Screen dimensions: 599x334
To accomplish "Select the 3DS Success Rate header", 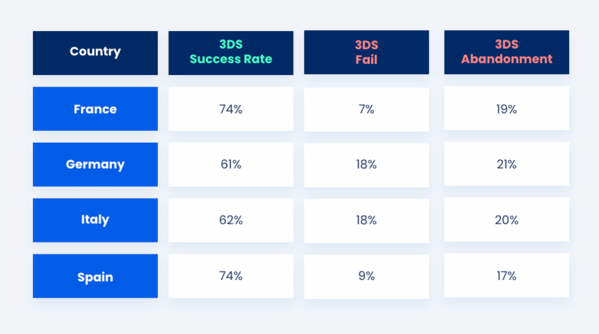I will [x=231, y=52].
